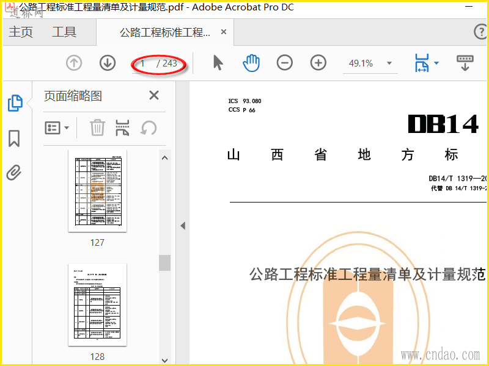Click the 49.1% zoom value field
The height and width of the screenshot is (366, 489).
tap(361, 63)
